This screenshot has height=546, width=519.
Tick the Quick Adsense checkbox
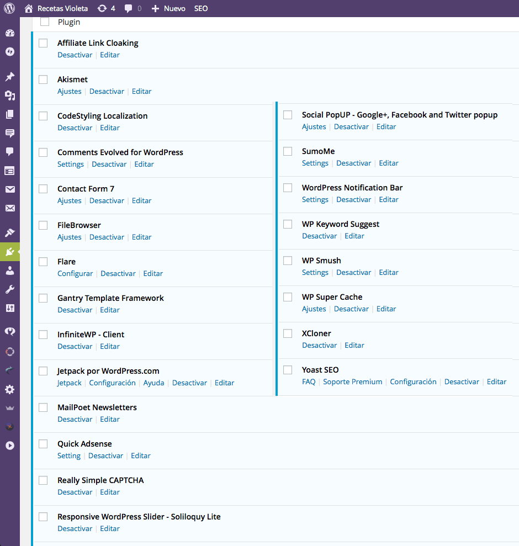click(x=43, y=444)
